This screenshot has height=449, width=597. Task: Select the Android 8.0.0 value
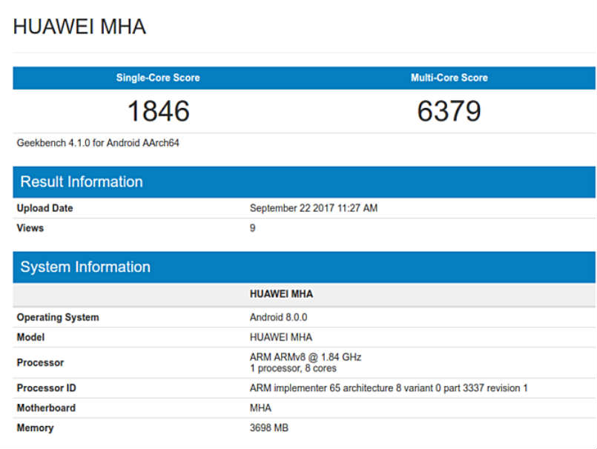[278, 317]
